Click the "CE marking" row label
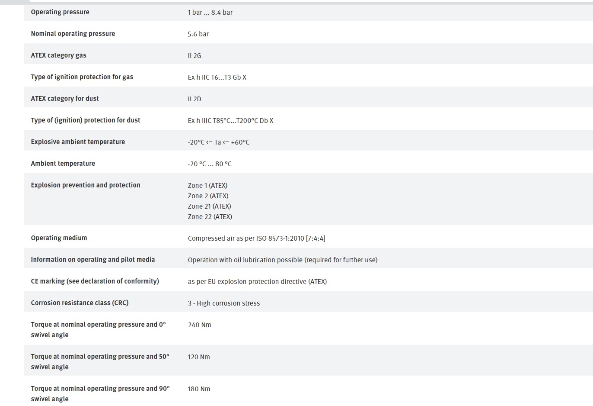The width and height of the screenshot is (593, 406). (95, 281)
